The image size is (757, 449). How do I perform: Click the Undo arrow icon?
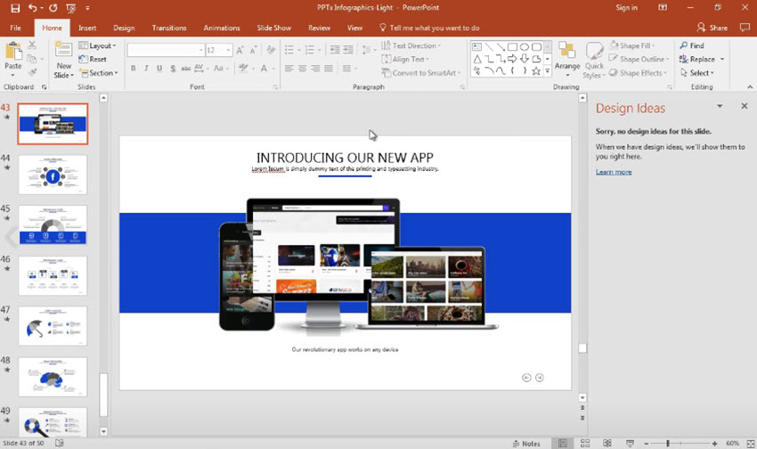click(x=32, y=8)
